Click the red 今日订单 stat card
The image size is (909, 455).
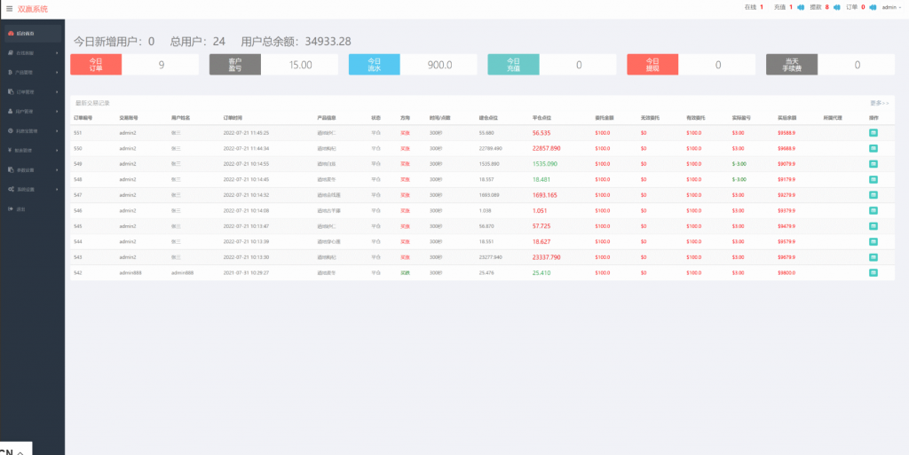point(96,65)
